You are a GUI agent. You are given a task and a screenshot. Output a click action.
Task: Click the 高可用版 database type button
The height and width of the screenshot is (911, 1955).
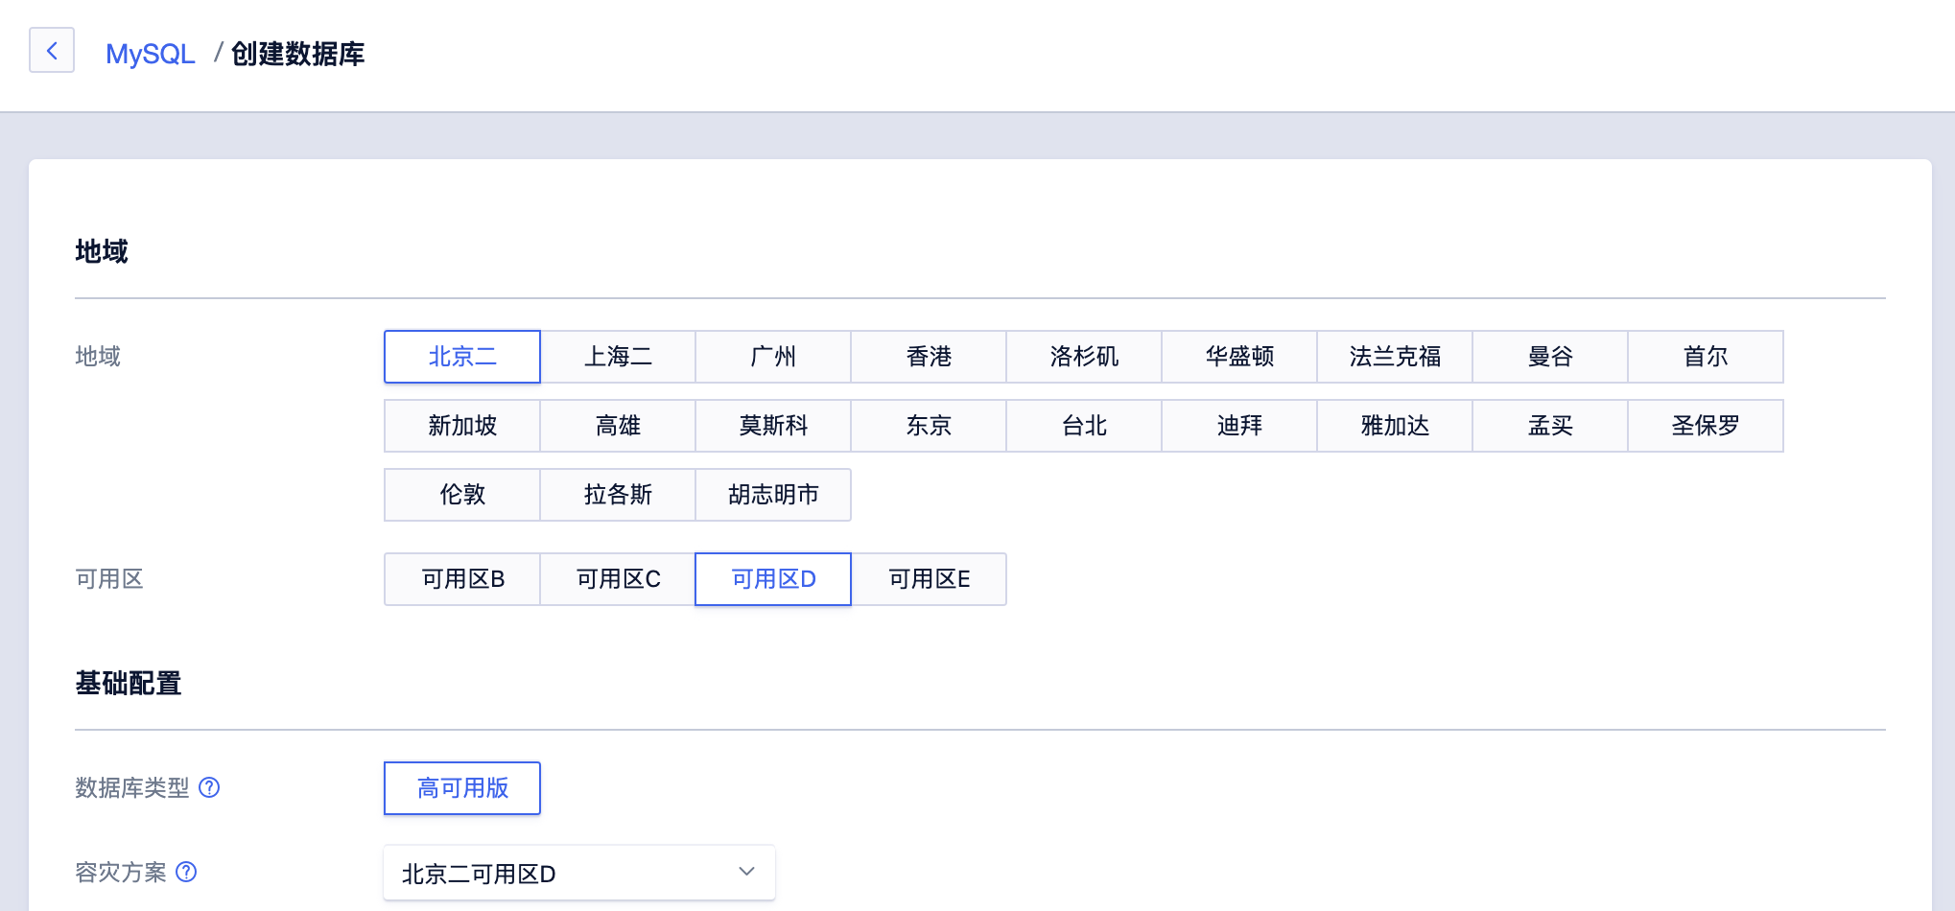pos(461,787)
